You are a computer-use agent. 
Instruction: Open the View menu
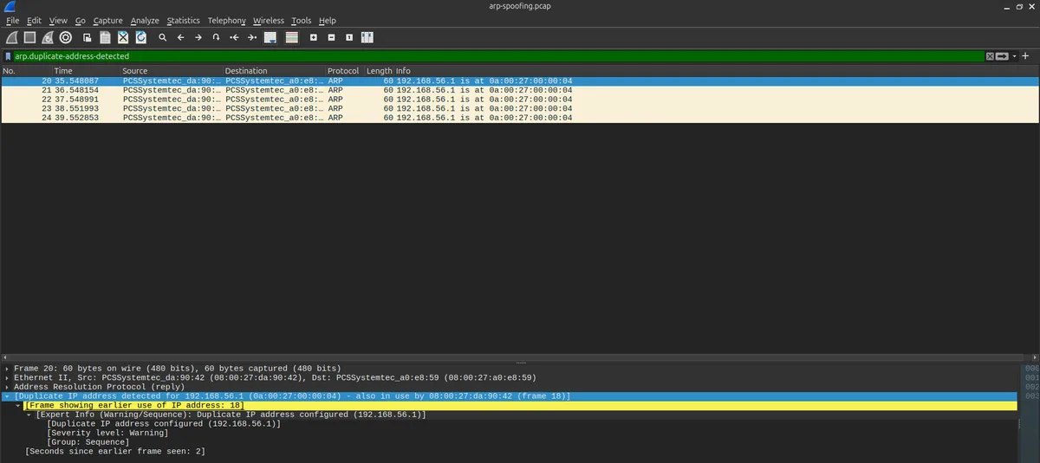58,21
